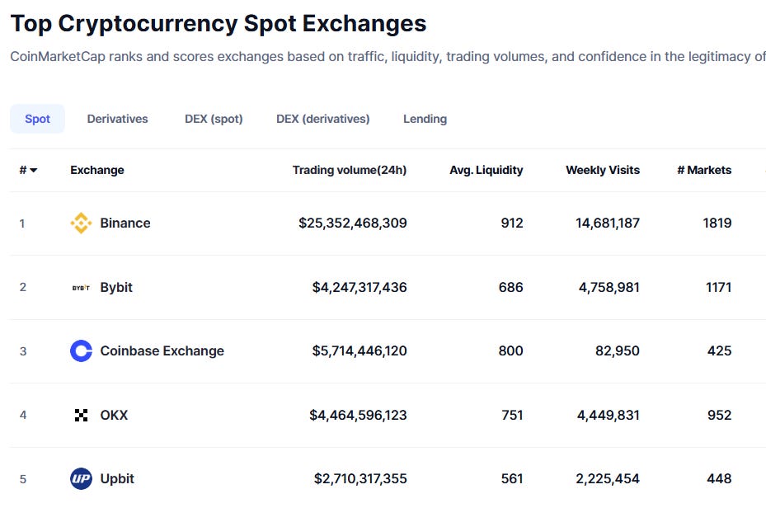Click Bybit liquidity value 686

tap(511, 287)
